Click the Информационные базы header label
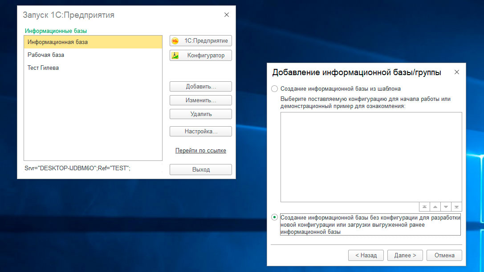This screenshot has height=272, width=484. coord(56,31)
